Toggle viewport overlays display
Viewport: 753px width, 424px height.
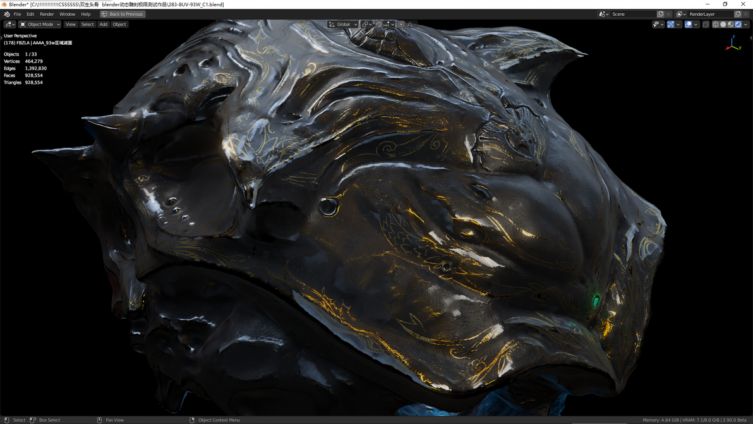688,24
